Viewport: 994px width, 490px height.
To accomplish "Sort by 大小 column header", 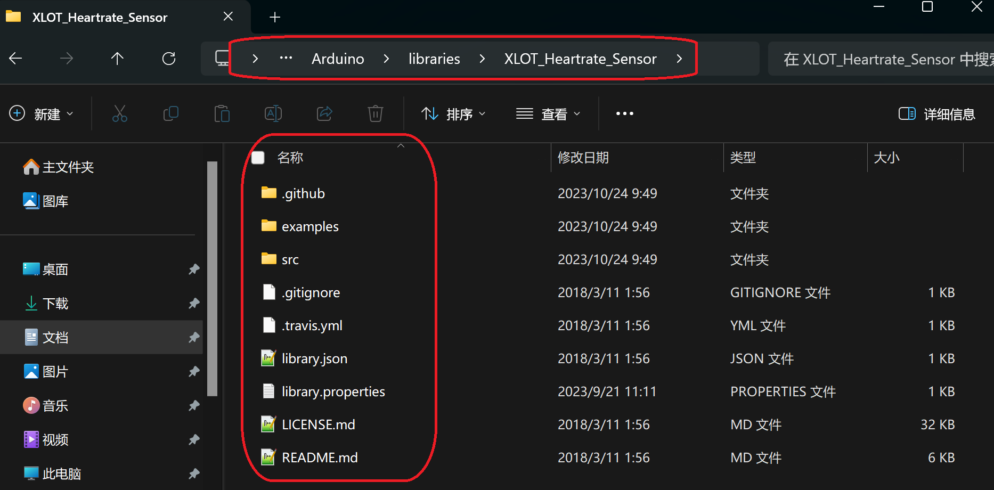I will (915, 158).
